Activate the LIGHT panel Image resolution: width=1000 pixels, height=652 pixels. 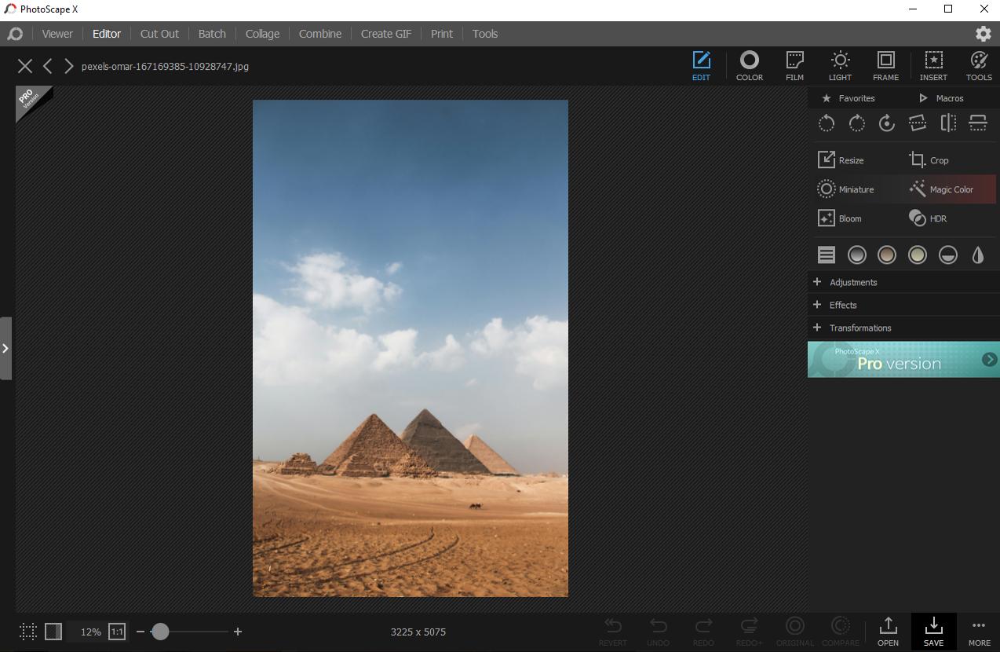pos(840,65)
